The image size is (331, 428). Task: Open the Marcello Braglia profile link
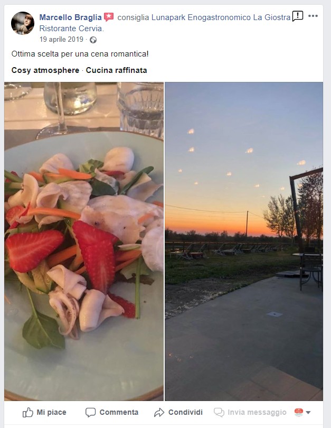coord(70,17)
